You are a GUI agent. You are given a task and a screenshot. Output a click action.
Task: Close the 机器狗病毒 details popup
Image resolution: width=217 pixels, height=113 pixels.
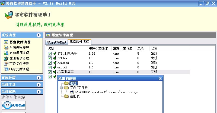(160, 78)
